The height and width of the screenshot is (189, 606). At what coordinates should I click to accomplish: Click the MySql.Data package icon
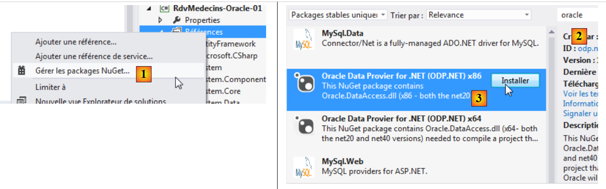[x=304, y=39]
